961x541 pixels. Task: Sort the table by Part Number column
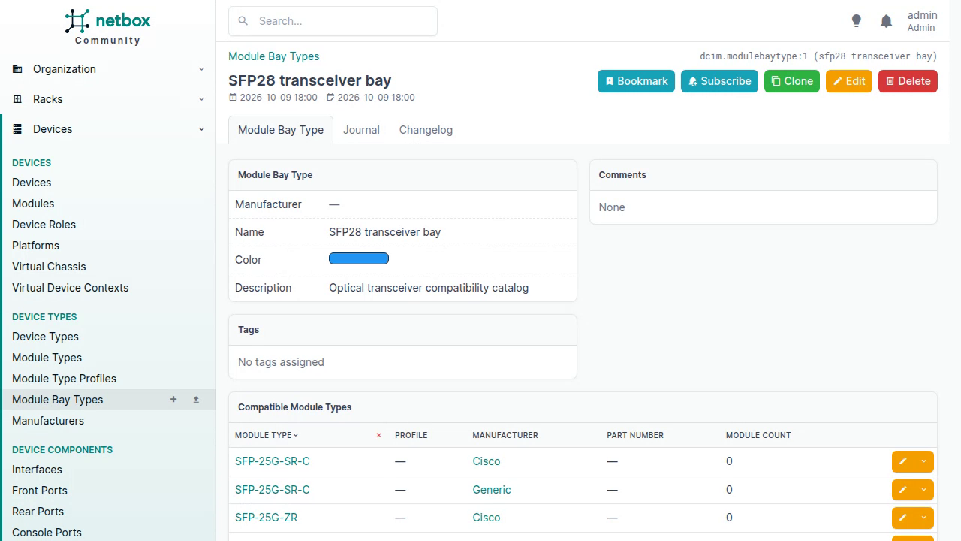[635, 435]
